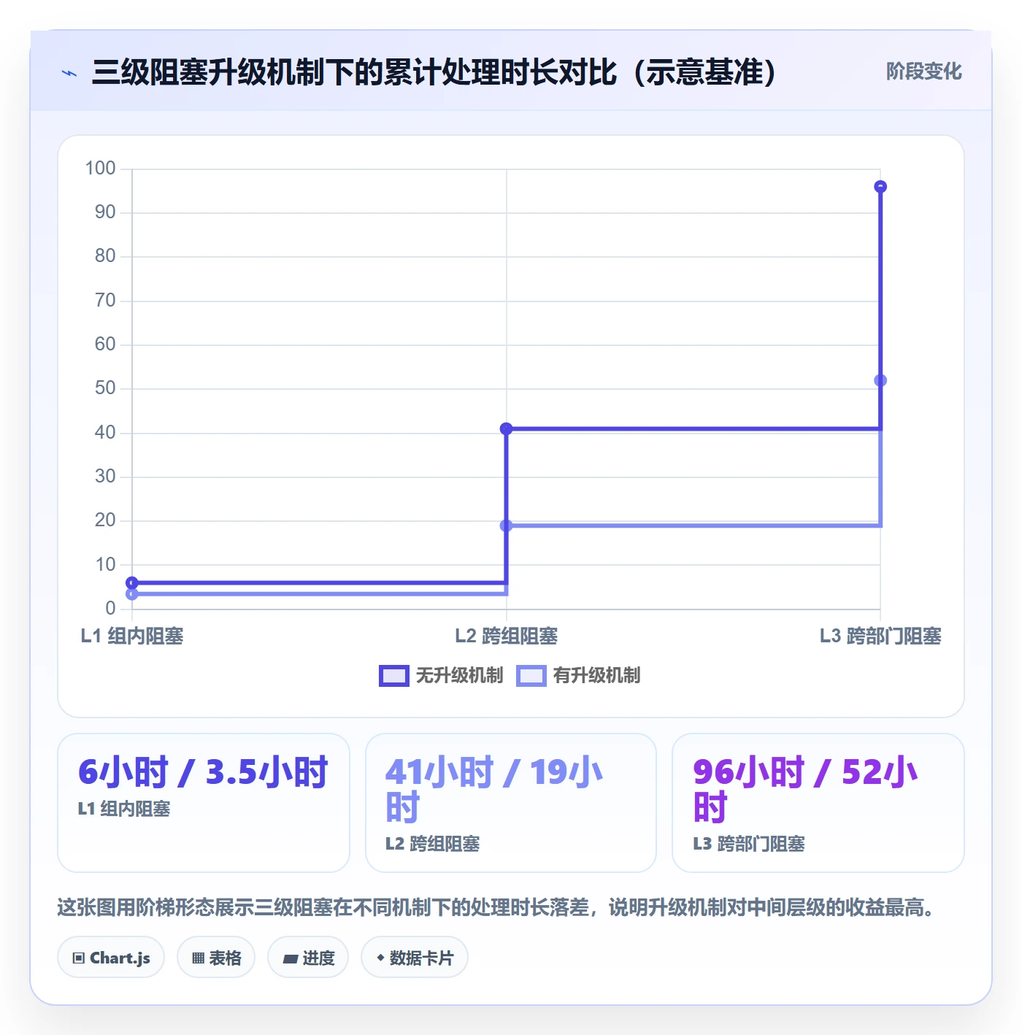Screen dimensions: 1022x1035
Task: Click the L2 跨组阻塞 card caption
Action: (432, 844)
